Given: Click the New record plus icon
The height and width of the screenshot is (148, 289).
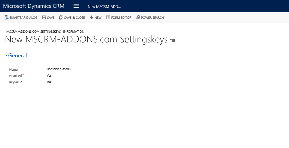Looking at the screenshot, I should click(91, 17).
